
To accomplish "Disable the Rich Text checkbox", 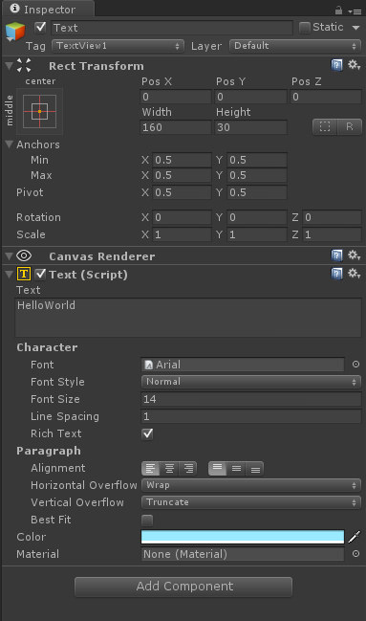I will click(x=147, y=433).
